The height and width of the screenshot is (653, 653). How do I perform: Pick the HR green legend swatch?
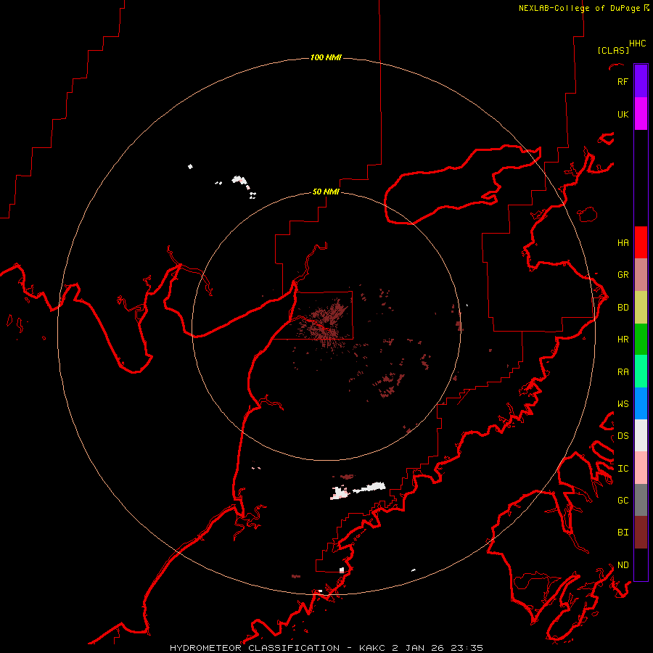(x=641, y=339)
